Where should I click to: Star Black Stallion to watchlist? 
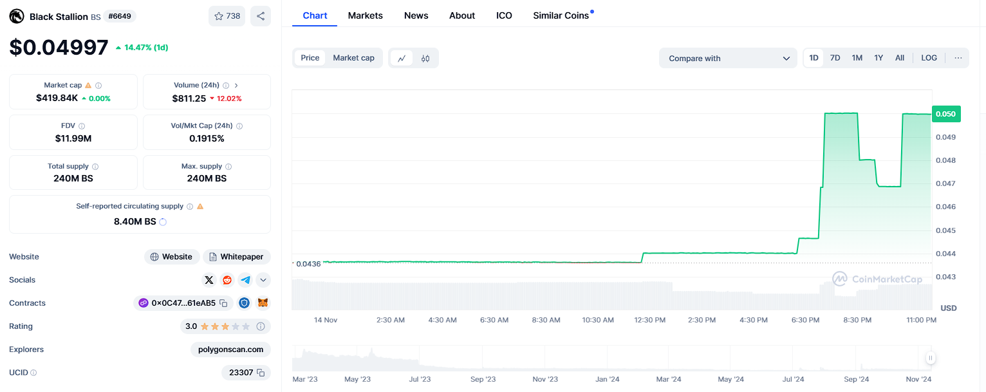227,16
